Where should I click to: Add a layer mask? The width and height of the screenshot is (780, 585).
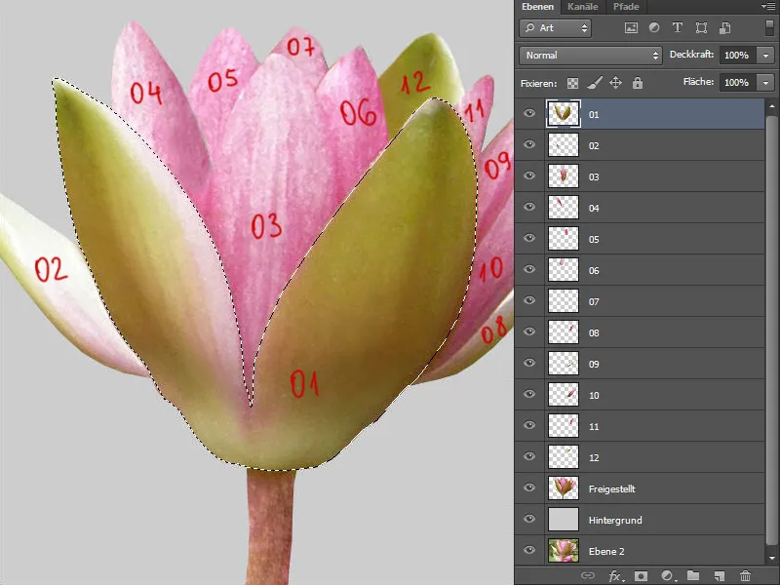click(x=641, y=577)
